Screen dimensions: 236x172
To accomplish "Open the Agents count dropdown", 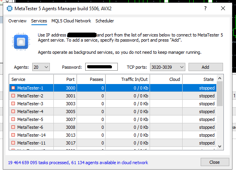I will (x=41, y=67).
